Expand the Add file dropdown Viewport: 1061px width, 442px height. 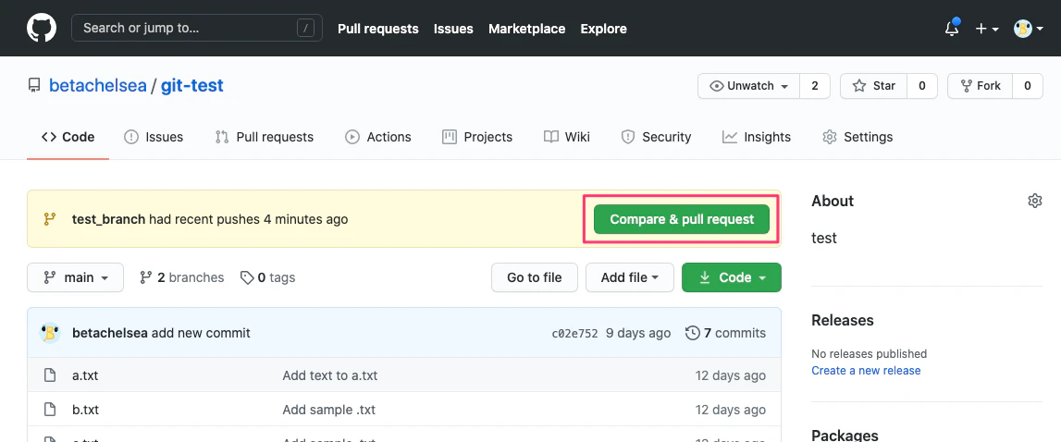629,277
